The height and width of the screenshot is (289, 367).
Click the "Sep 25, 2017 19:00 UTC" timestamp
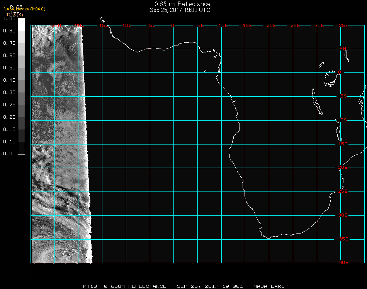[180, 10]
